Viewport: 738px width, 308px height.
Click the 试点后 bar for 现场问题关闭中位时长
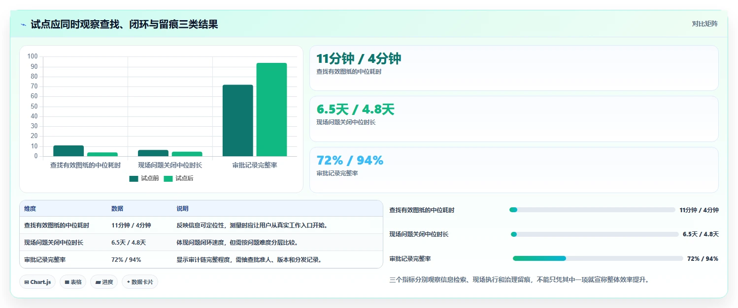click(x=187, y=154)
